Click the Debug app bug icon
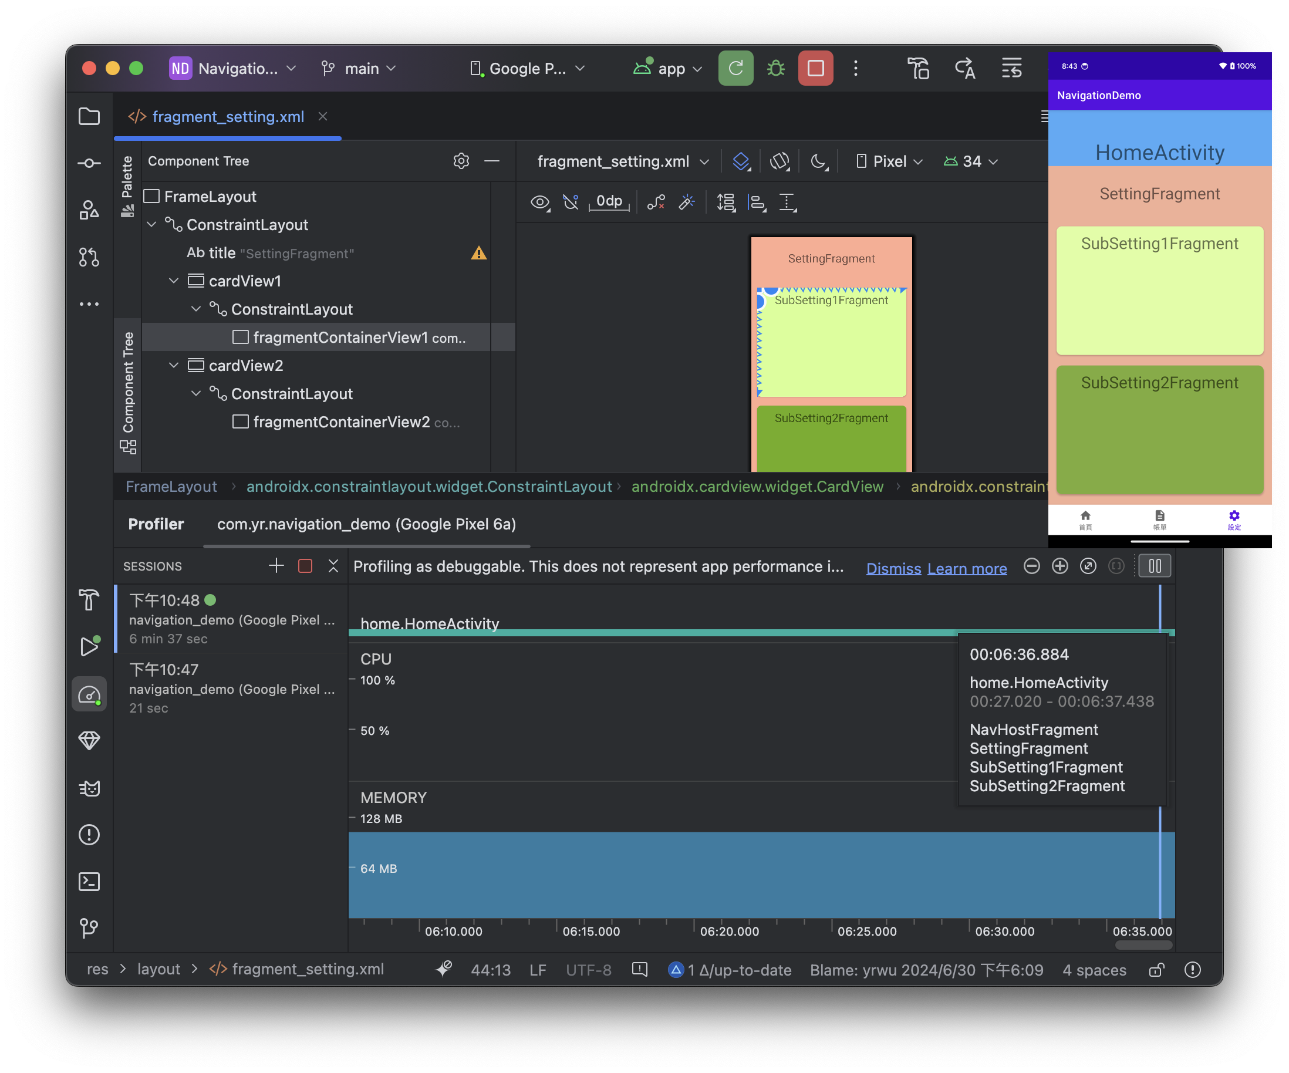The width and height of the screenshot is (1289, 1073). 776,68
